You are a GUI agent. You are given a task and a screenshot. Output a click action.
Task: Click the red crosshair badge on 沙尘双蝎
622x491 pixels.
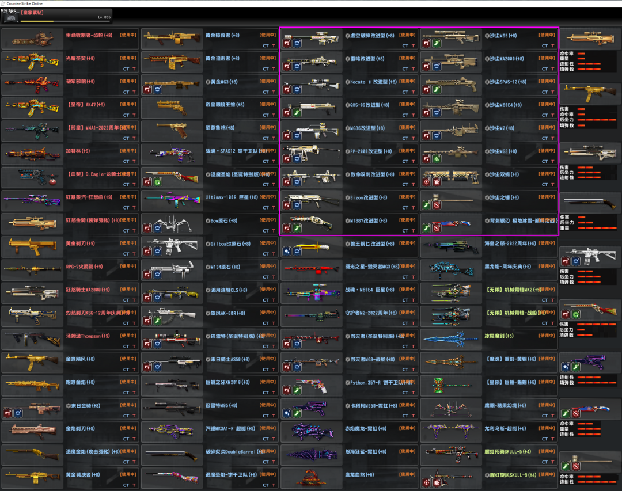pyautogui.click(x=426, y=182)
